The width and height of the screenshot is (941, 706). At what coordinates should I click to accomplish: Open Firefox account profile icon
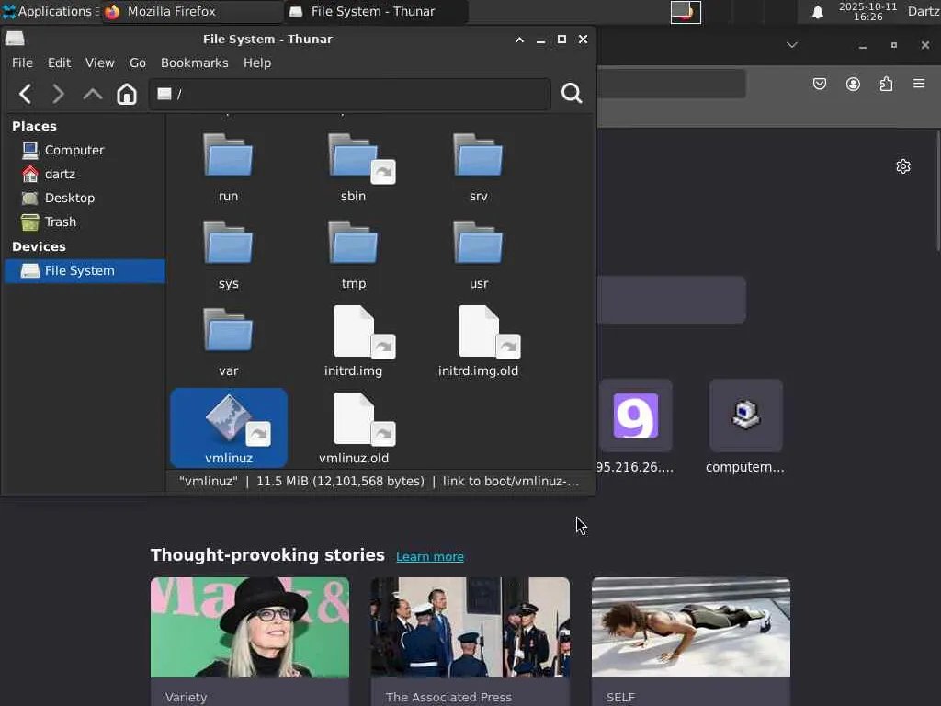point(853,84)
